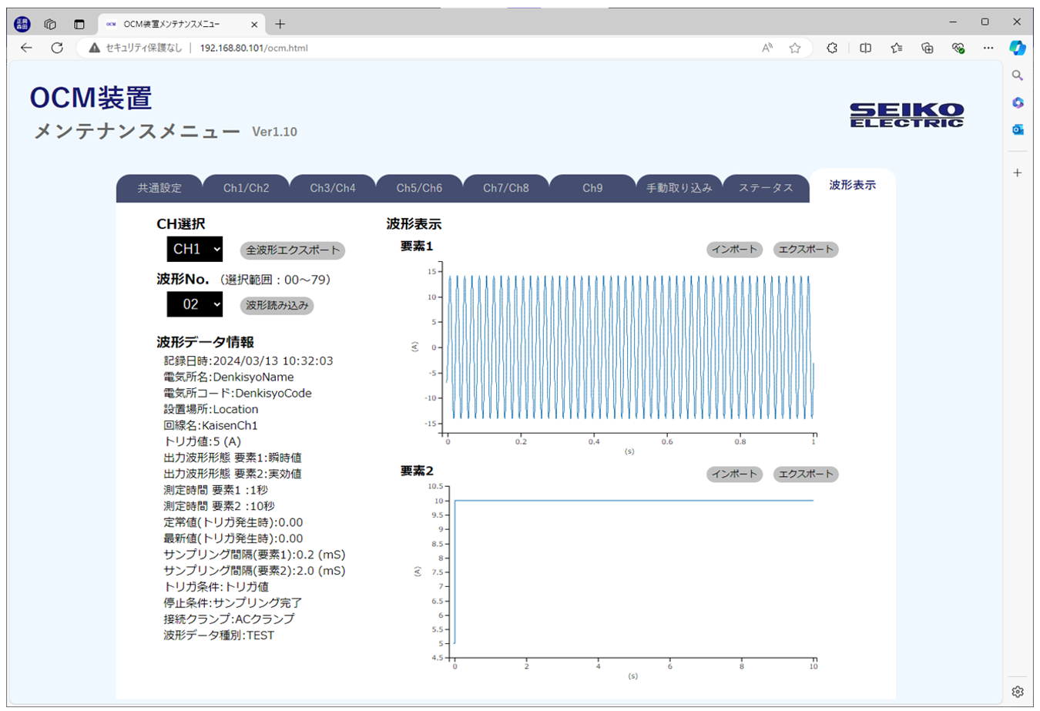Open the browser profile avatar
1040x711 pixels.
[22, 24]
